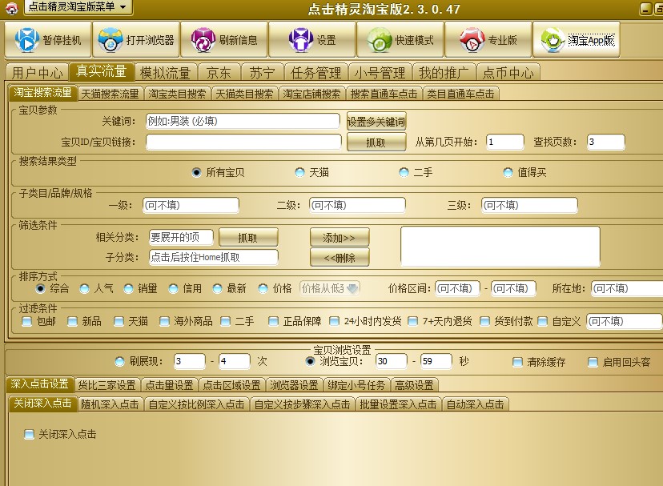Enable 海外商品 checkbox
The image size is (663, 486).
[x=164, y=321]
